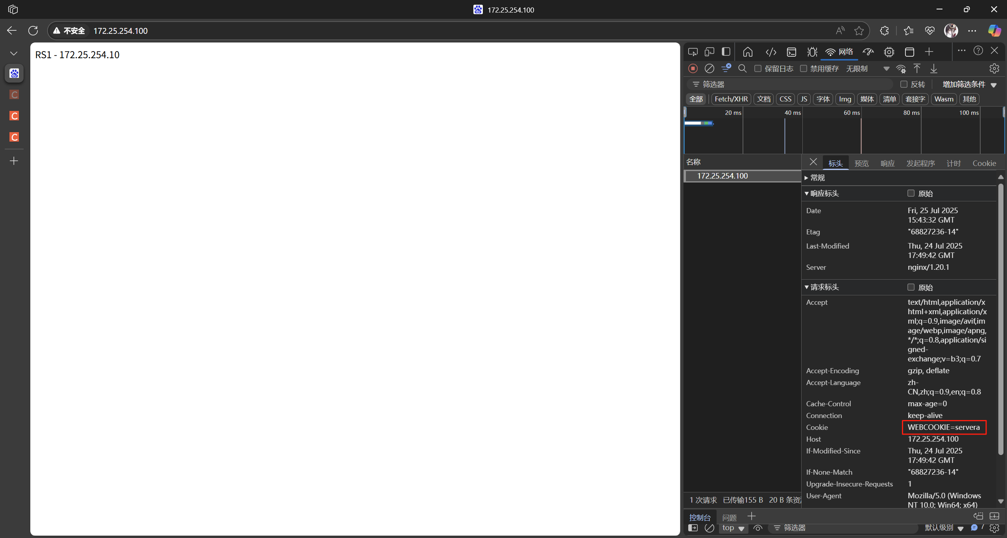Open the Console terminal tool icon

[791, 52]
